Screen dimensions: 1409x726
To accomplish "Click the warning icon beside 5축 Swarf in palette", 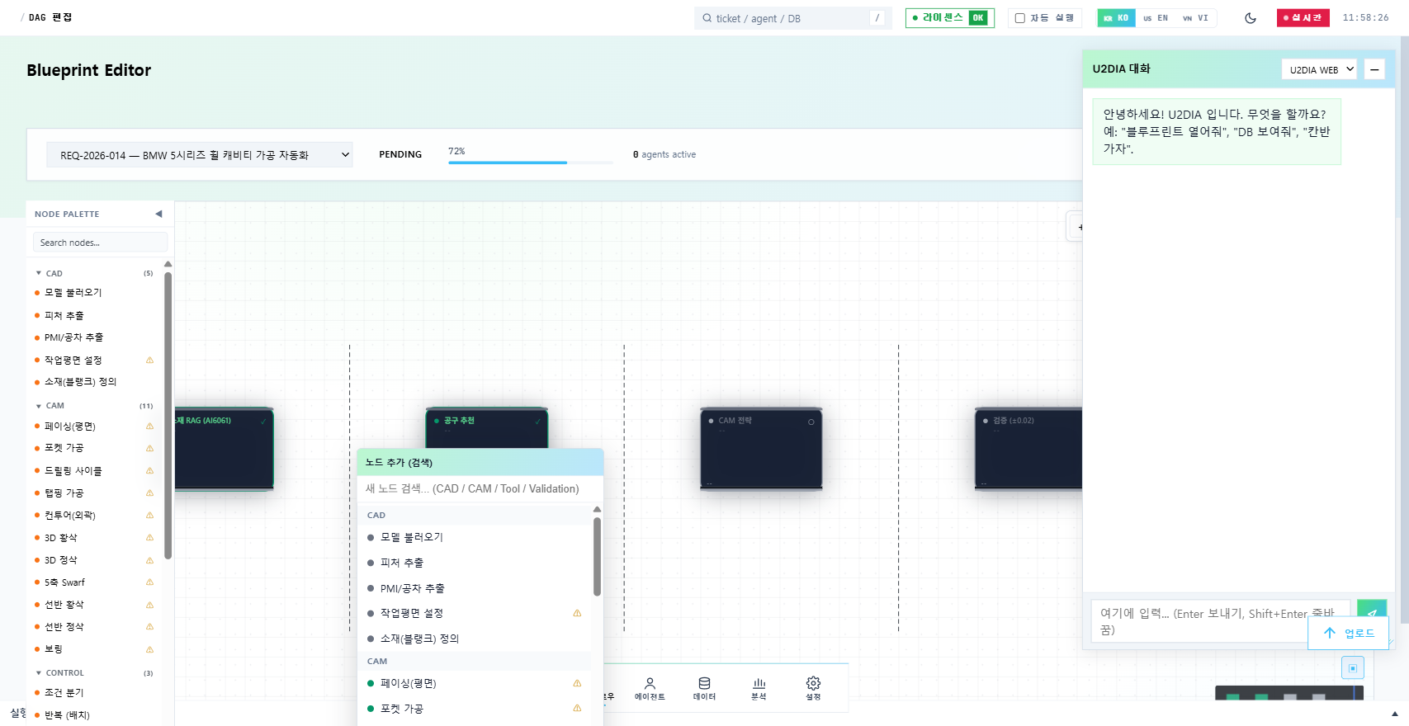I will coord(149,582).
